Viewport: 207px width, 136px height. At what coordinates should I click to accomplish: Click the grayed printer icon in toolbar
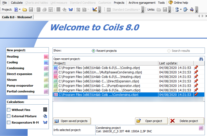pos(45,10)
